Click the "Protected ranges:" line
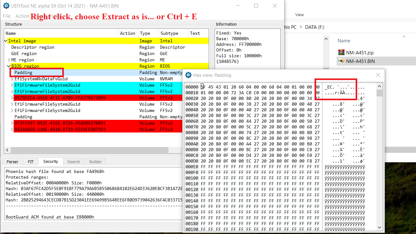Viewport: 416px width, 234px height. click(27, 177)
